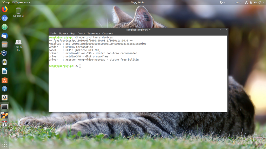The width and height of the screenshot is (266, 149).
Task: Minimize the terminal window
Action: [x=221, y=29]
